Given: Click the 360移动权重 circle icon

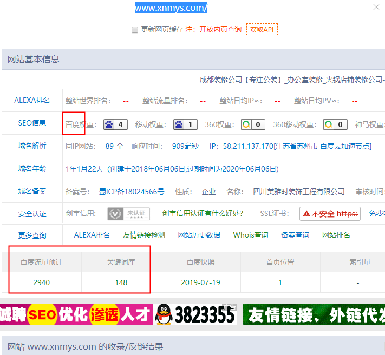Looking at the screenshot, I should (329, 124).
